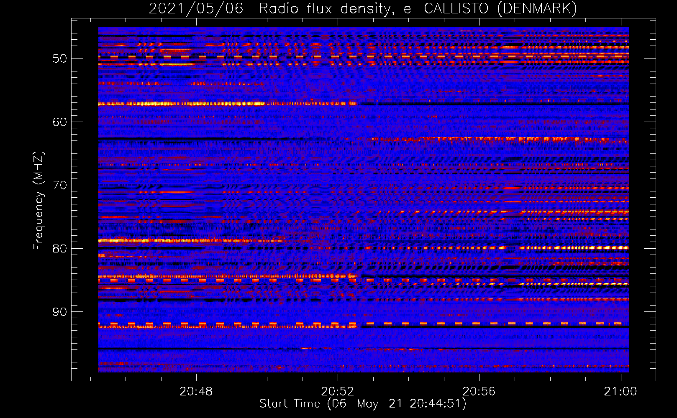The width and height of the screenshot is (677, 418).
Task: Click the 90 MHz frequency tick label
Action: click(x=60, y=312)
